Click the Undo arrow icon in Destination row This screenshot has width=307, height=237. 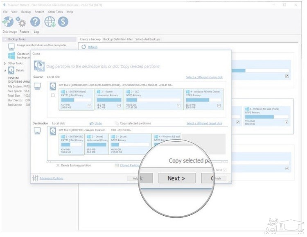click(x=92, y=123)
